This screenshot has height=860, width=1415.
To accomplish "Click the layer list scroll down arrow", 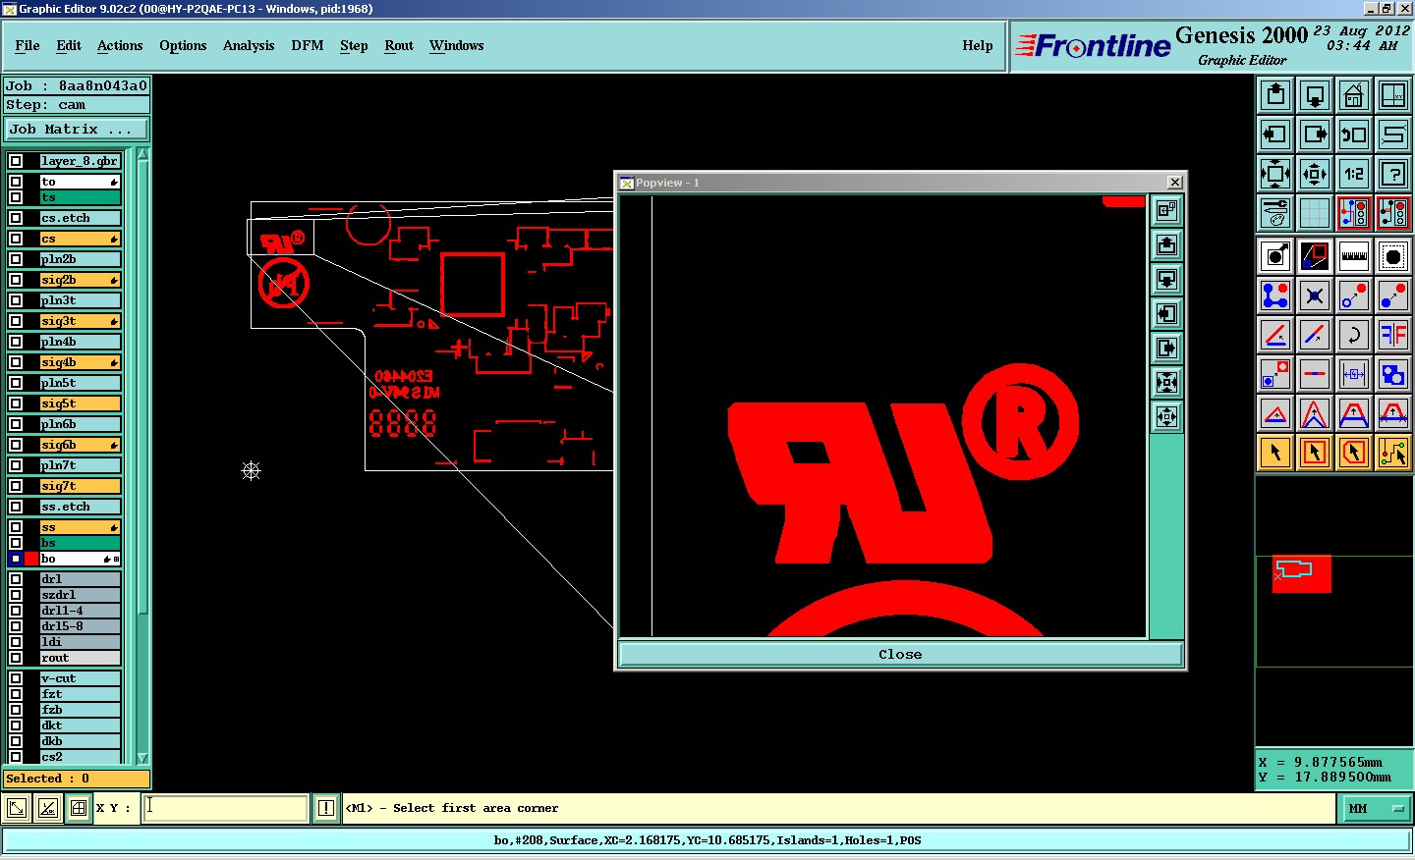I will click(142, 758).
